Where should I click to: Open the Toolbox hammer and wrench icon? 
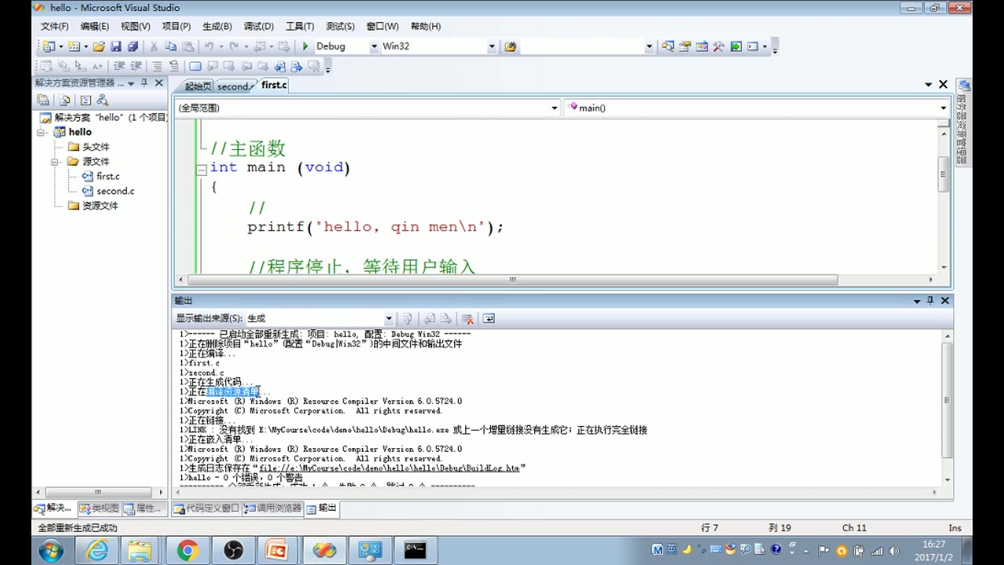718,46
